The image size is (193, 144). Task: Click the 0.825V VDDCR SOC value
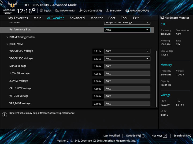pyautogui.click(x=98, y=59)
